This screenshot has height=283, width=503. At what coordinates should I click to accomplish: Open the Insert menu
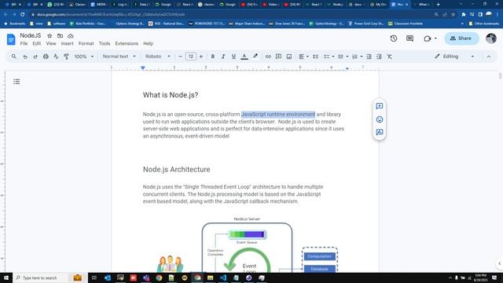(x=67, y=43)
